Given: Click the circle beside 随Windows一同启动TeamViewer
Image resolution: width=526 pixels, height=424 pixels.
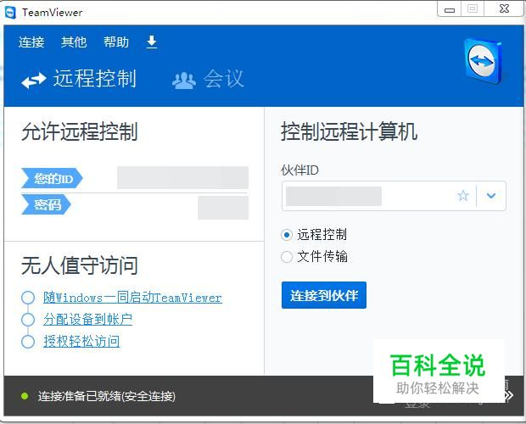Looking at the screenshot, I should (28, 298).
